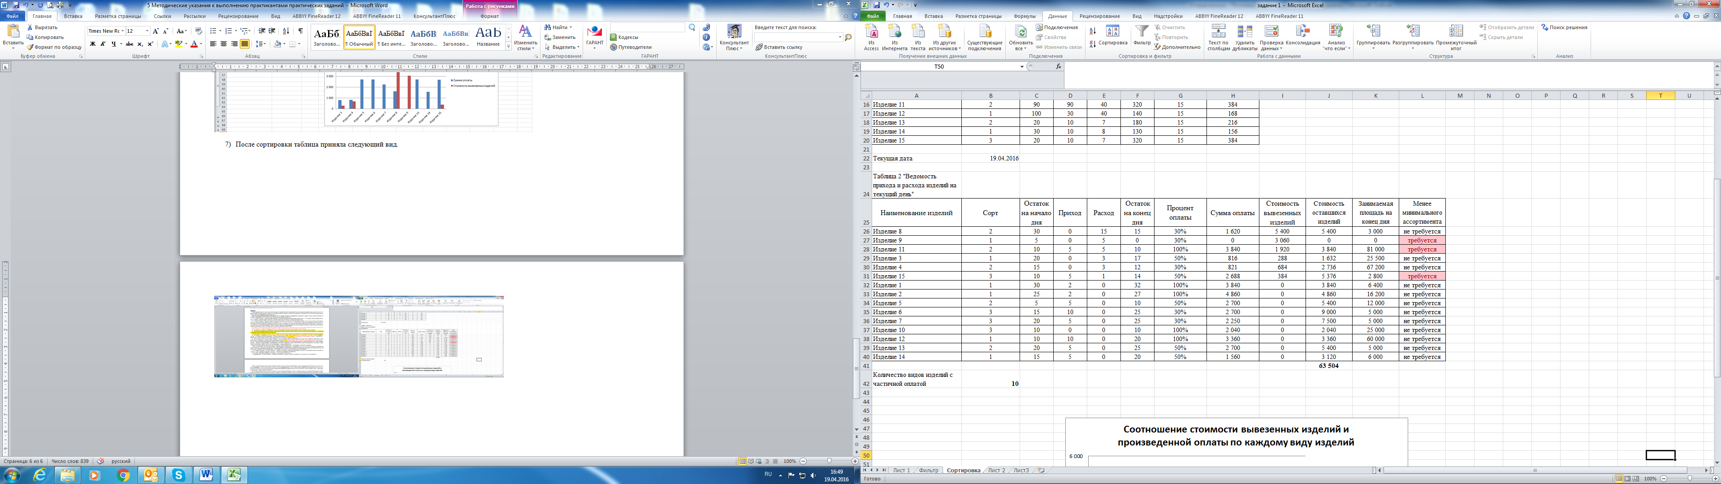This screenshot has width=1721, height=484.
Task: Apply the red font color in Word
Action: (x=194, y=44)
